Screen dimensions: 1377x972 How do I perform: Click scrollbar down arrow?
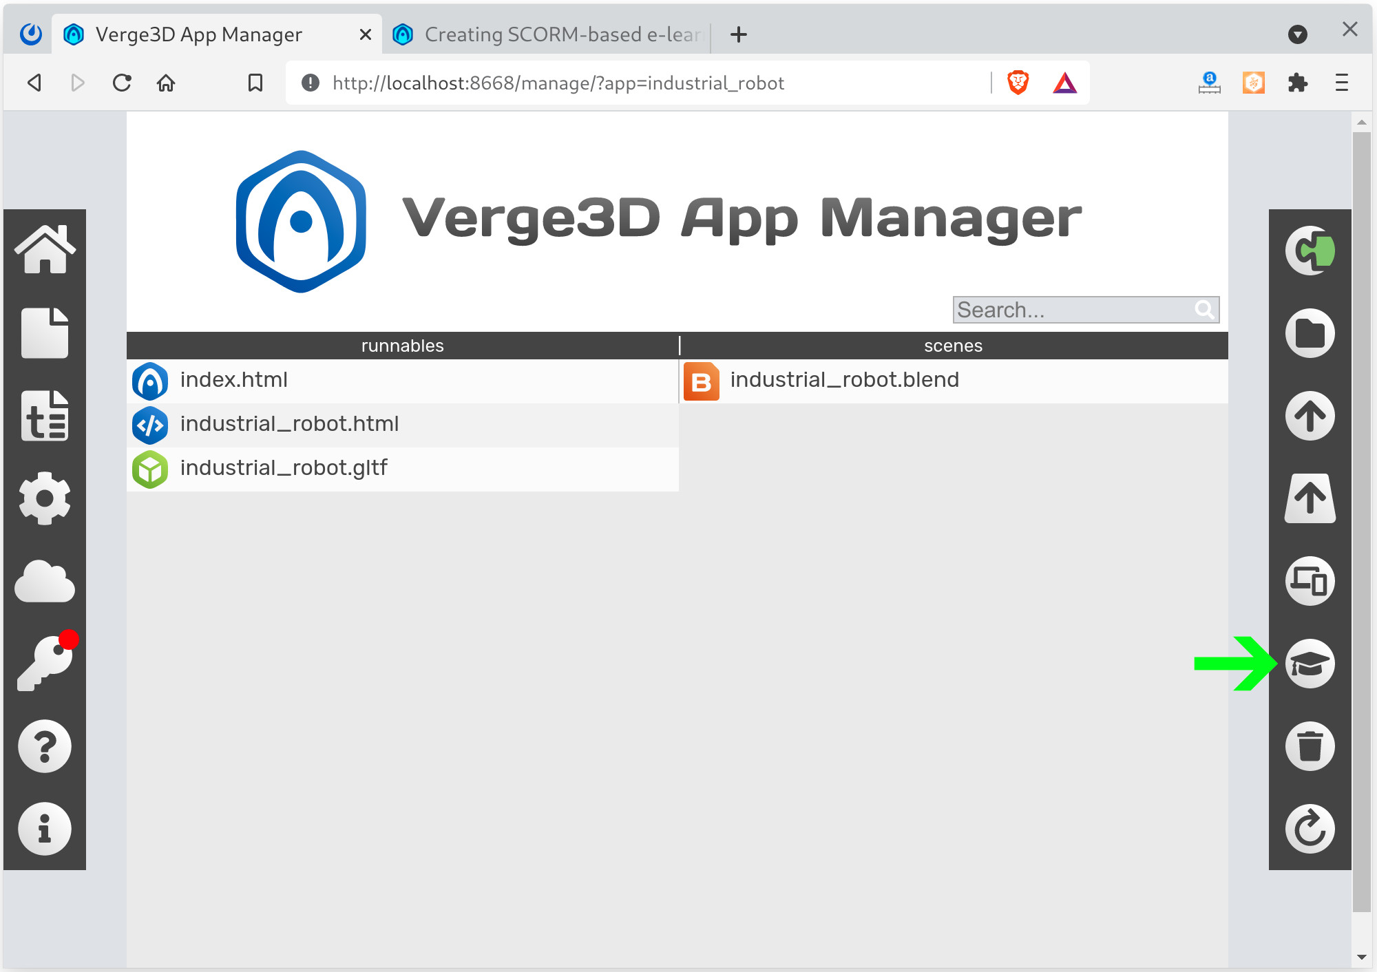pyautogui.click(x=1362, y=957)
